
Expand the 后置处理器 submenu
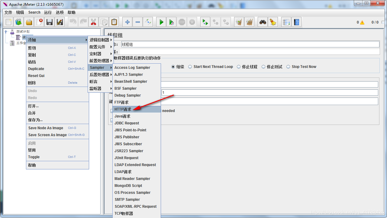[x=101, y=75]
